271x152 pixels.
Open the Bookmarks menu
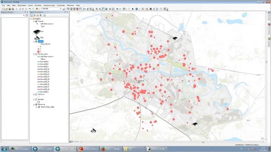pyautogui.click(x=22, y=5)
